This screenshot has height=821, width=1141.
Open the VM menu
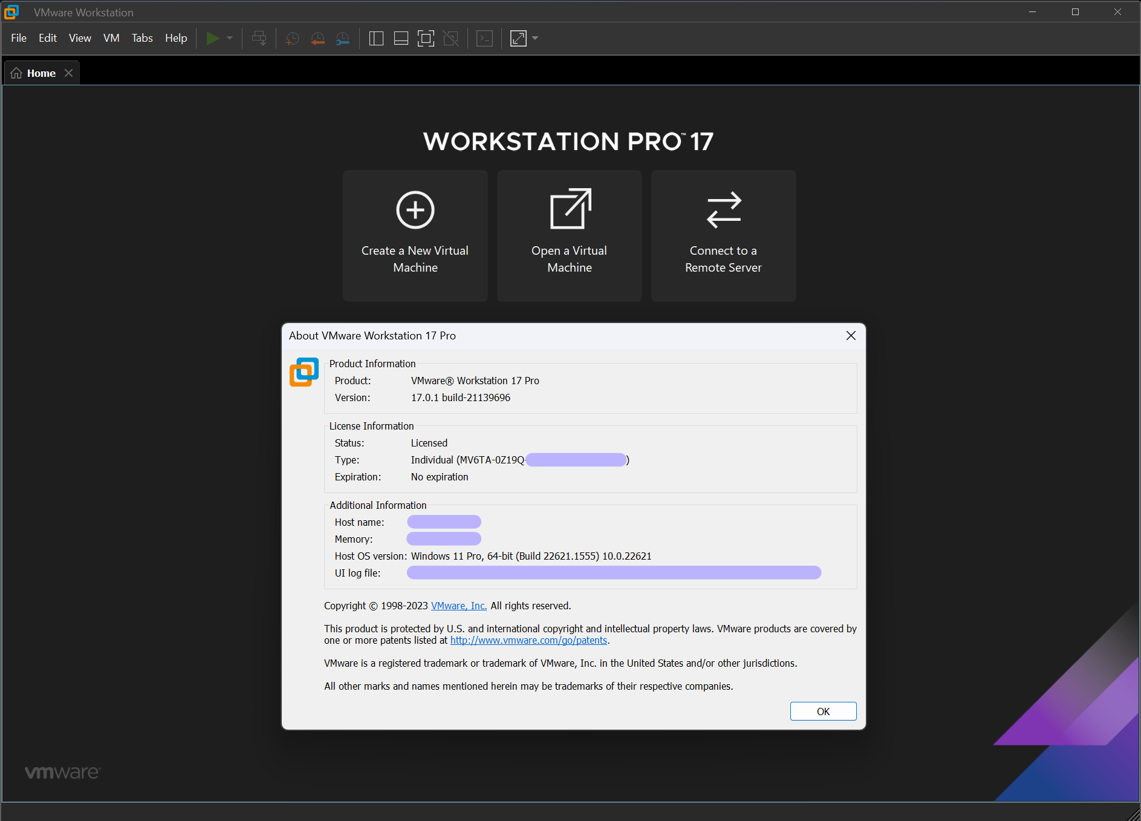(111, 38)
